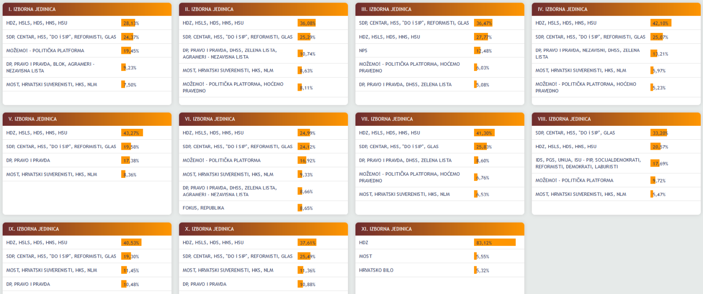Screen dimensions: 703x294
Task: Click the 5,47% value
Action: [x=659, y=195]
